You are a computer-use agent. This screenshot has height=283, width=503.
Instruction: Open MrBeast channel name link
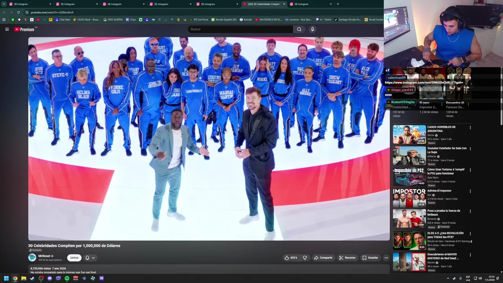44,256
